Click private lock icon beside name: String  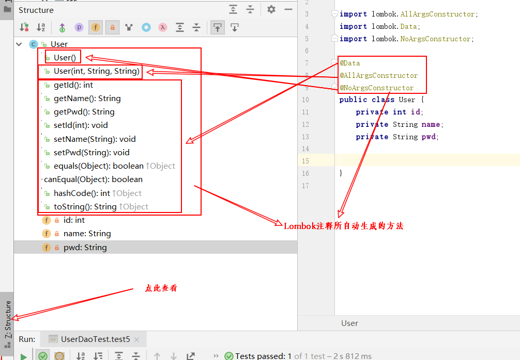57,234
